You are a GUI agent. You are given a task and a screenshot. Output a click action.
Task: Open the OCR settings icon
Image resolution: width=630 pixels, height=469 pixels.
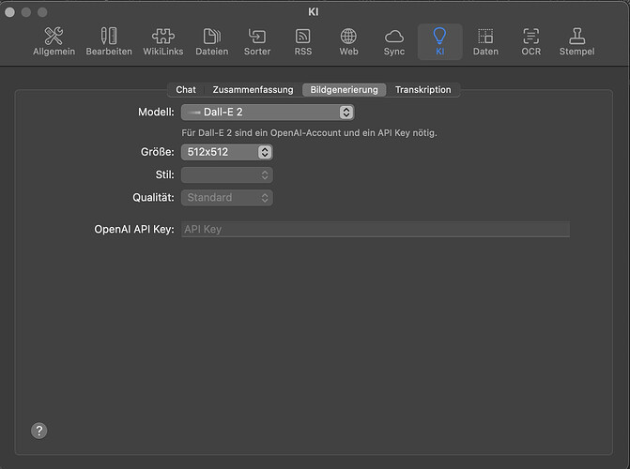tap(530, 42)
